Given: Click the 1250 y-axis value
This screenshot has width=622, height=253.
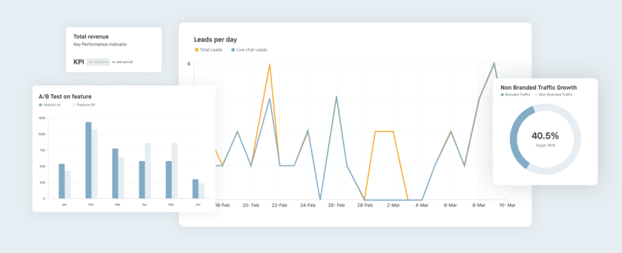Looking at the screenshot, I should (x=41, y=118).
